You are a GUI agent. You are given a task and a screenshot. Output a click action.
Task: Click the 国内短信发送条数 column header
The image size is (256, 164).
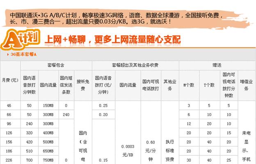[66, 85]
